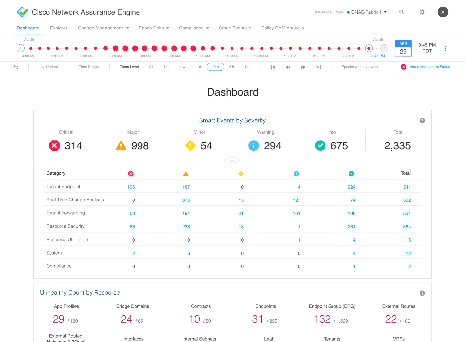Click the 3:45 PM PDT time display

427,48
